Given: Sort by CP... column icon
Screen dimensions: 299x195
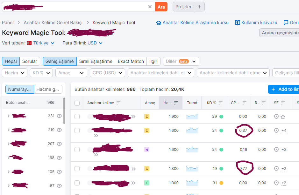Looking at the screenshot, I should coord(245,103).
